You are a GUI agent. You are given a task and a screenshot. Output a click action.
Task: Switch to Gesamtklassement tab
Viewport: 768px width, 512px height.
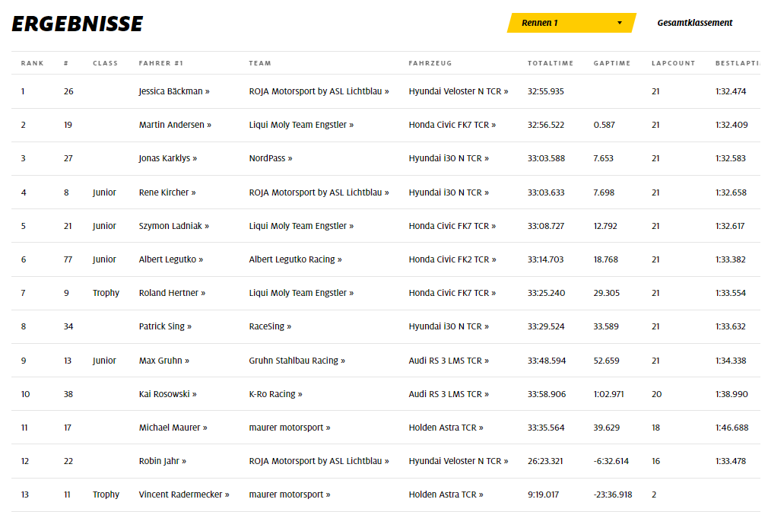coord(694,23)
